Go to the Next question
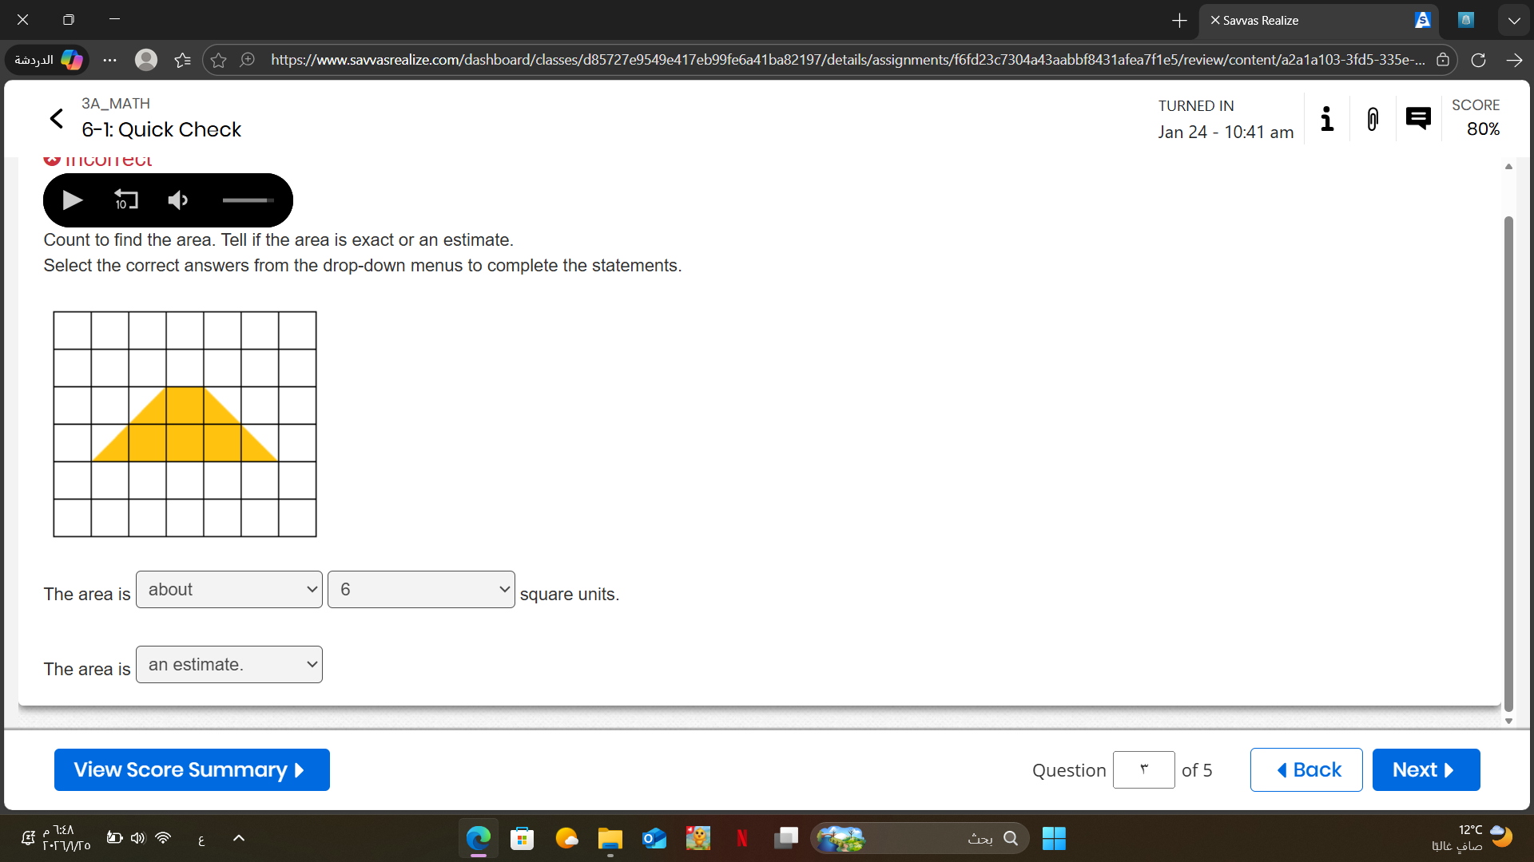1534x862 pixels. 1425,770
